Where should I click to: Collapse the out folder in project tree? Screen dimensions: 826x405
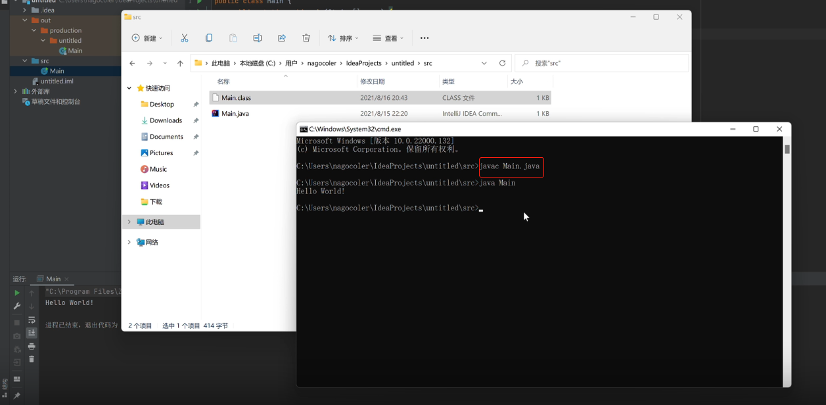tap(25, 20)
